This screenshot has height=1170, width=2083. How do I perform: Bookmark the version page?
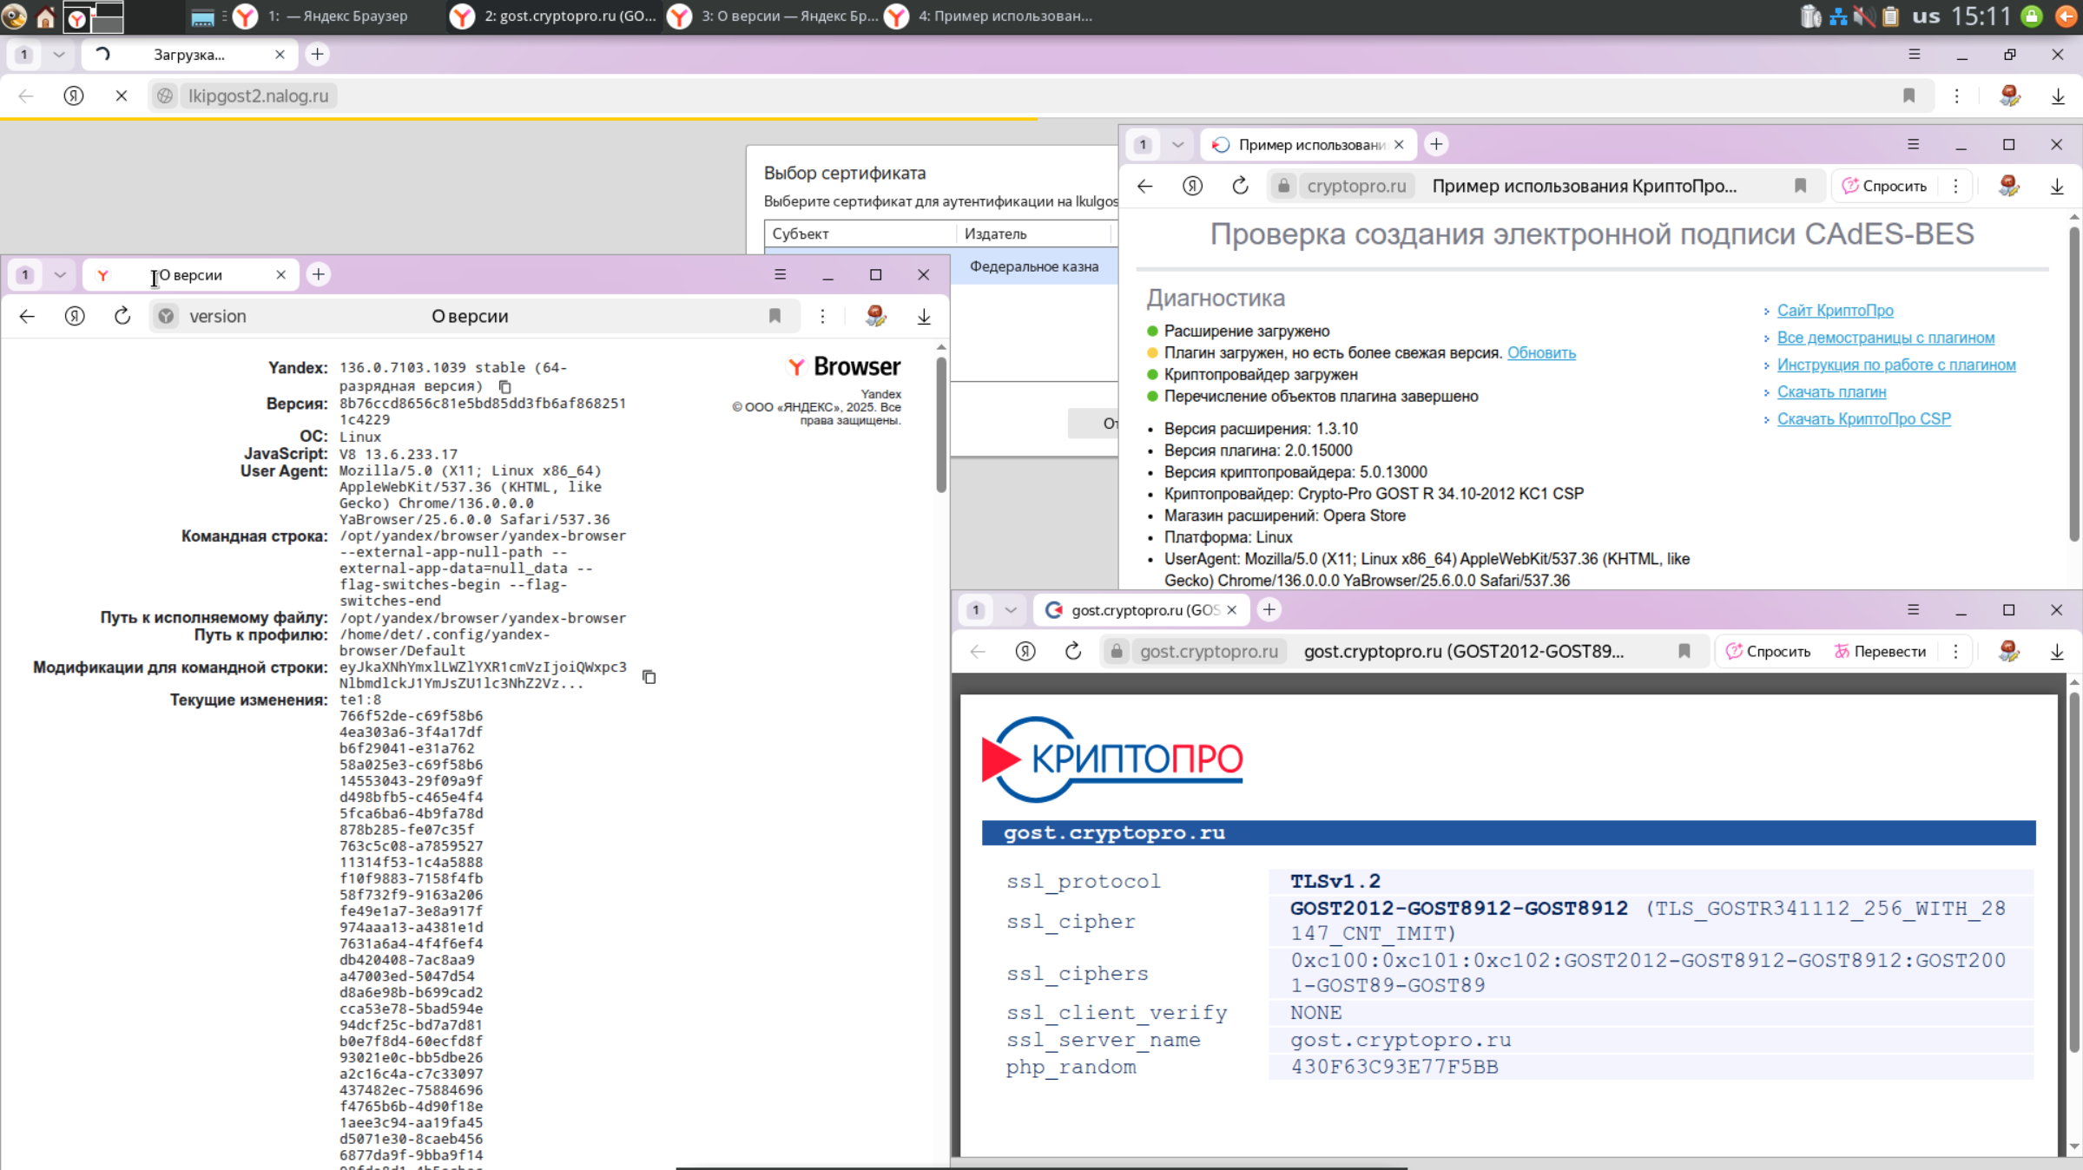(775, 316)
